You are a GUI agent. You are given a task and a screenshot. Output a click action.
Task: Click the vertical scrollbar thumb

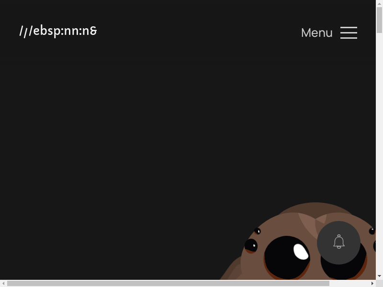[x=379, y=19]
